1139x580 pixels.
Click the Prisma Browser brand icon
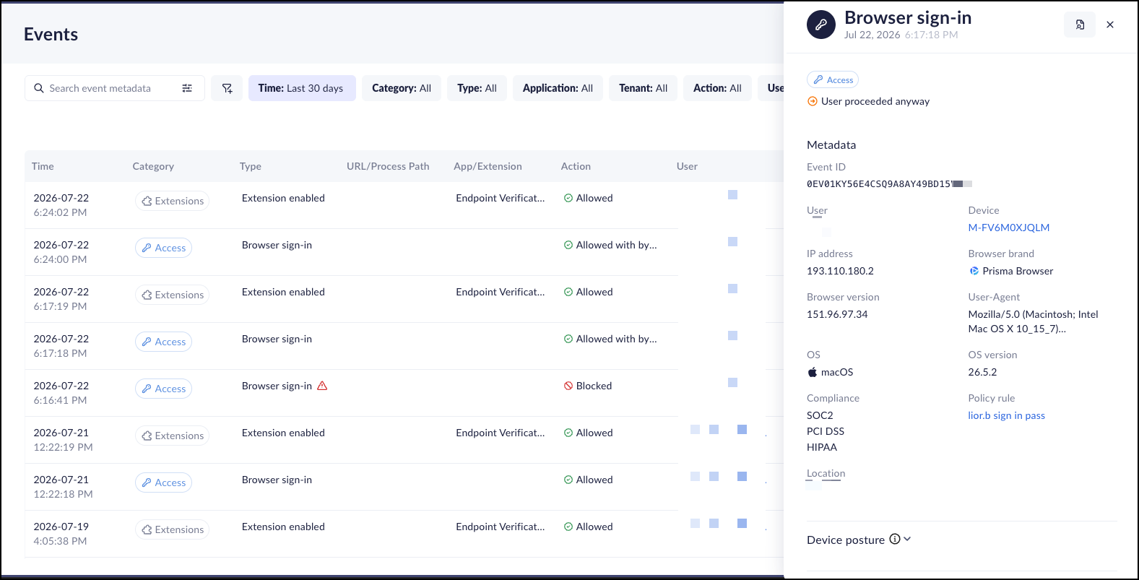974,271
